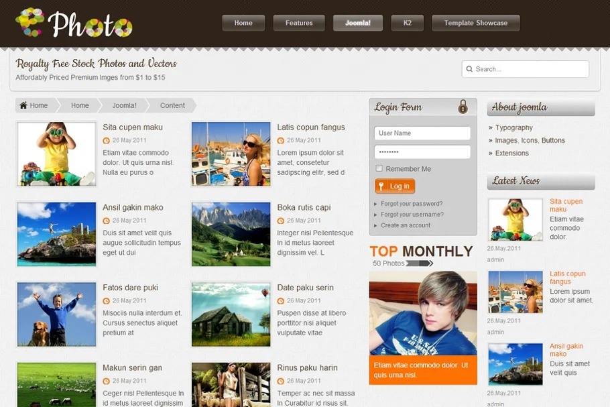Click clock icon under Sita cupen maku
Screen dimensions: 610x407
tap(106, 141)
